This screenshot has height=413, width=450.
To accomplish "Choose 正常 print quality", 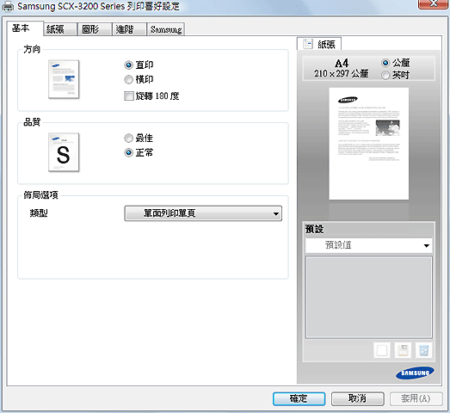I will pyautogui.click(x=139, y=152).
